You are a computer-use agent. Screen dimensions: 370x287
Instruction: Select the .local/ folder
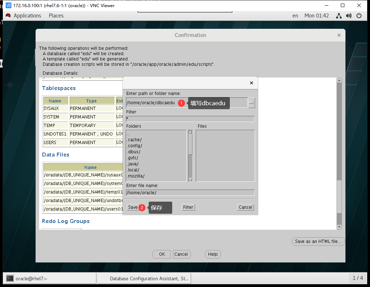coord(133,170)
